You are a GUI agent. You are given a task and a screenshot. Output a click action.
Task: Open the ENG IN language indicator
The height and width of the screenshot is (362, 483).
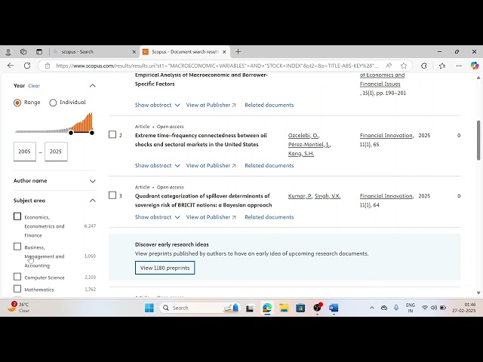tap(411, 308)
